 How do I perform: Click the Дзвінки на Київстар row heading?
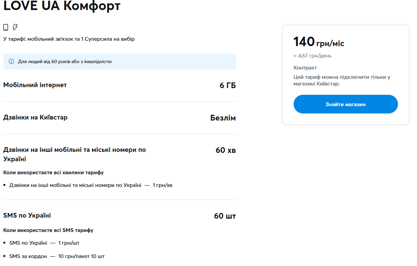(35, 118)
